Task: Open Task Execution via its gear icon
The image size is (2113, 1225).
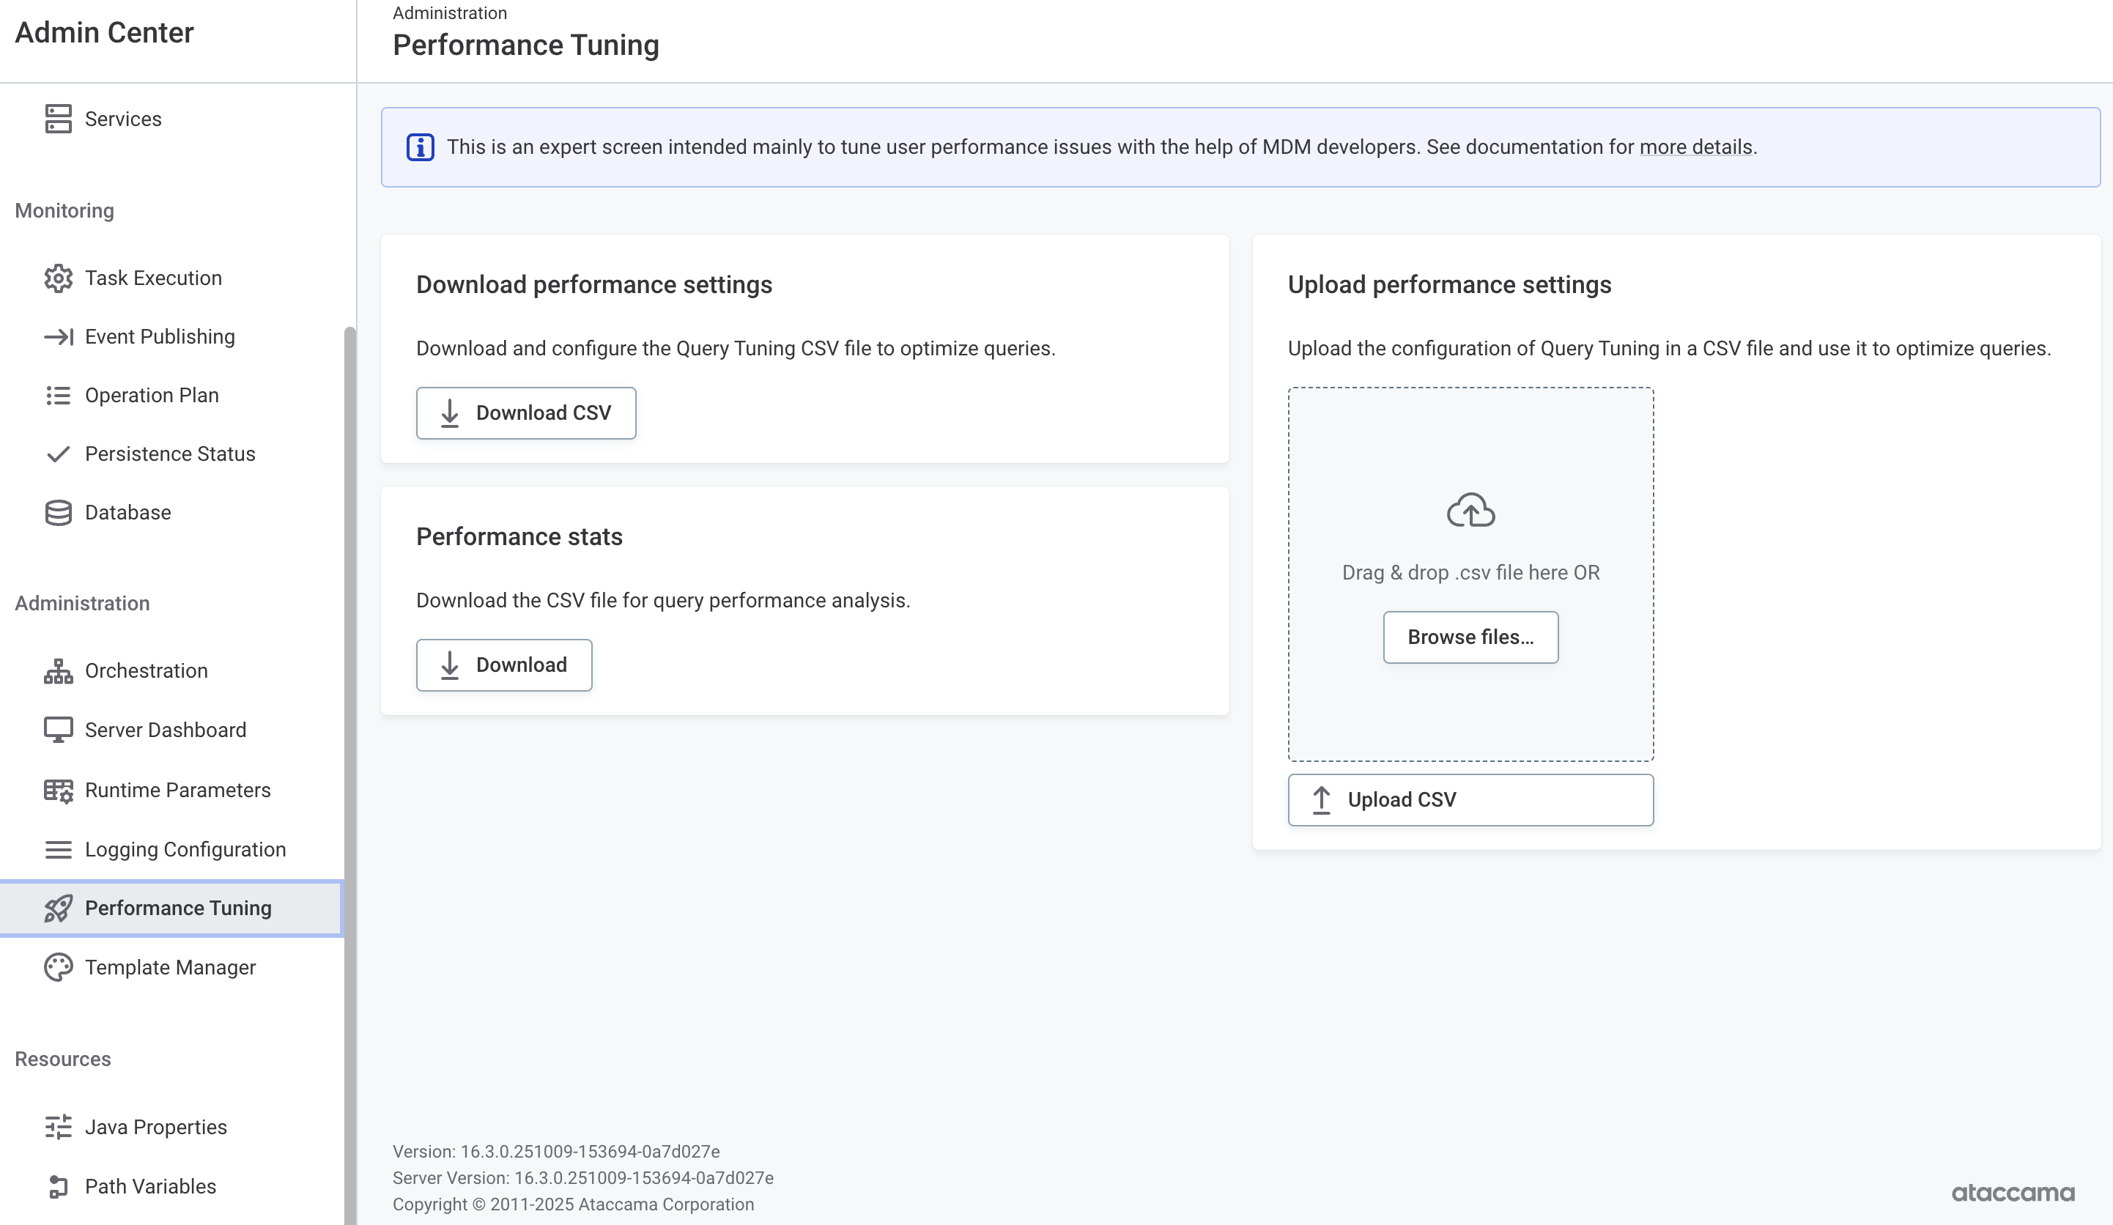Action: [x=58, y=278]
